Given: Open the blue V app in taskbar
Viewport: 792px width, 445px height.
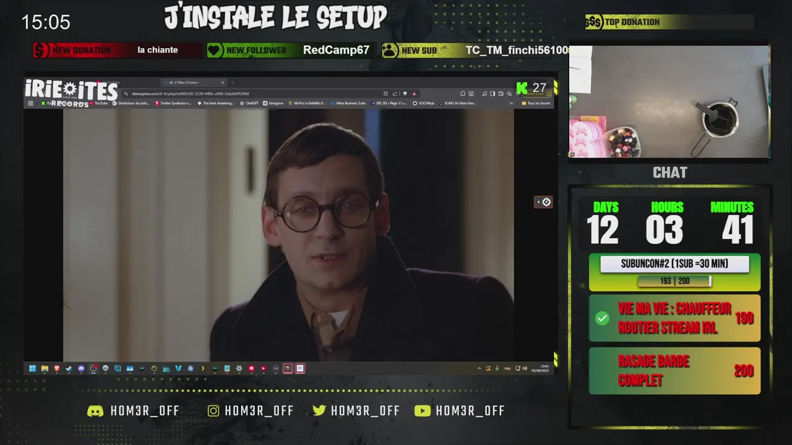Looking at the screenshot, I should click(x=178, y=368).
